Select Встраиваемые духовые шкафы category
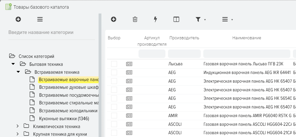Viewport: 296px width, 137px height. click(x=69, y=88)
